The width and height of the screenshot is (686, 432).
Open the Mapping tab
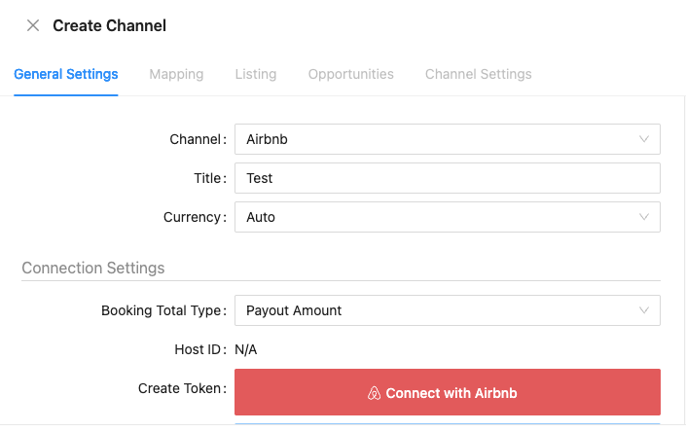pyautogui.click(x=176, y=74)
